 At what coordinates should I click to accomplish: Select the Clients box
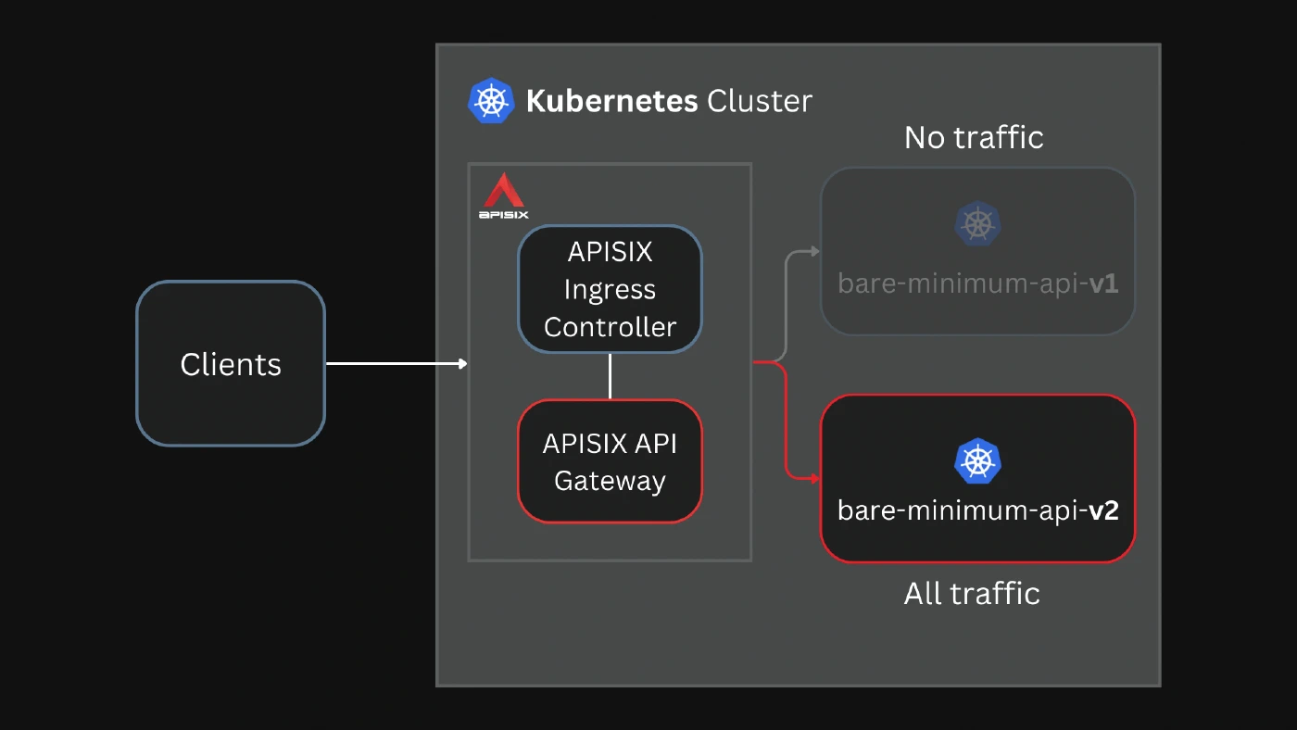point(231,364)
